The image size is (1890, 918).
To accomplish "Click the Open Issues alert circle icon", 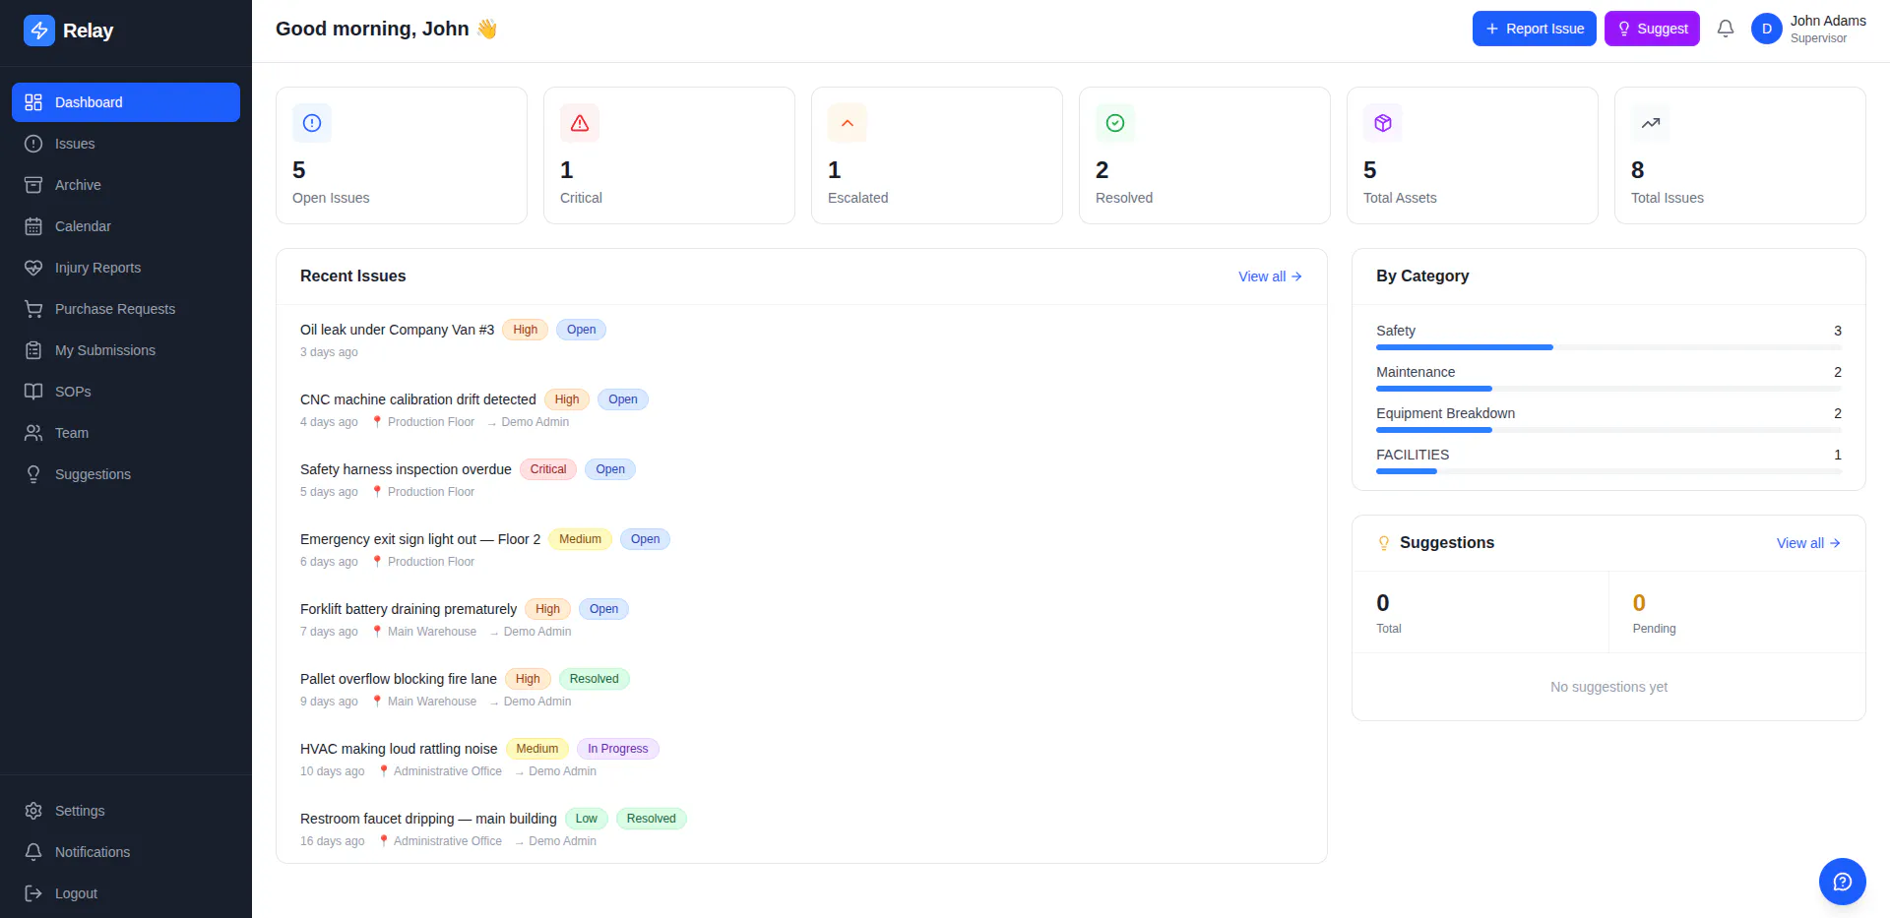I will click(312, 123).
